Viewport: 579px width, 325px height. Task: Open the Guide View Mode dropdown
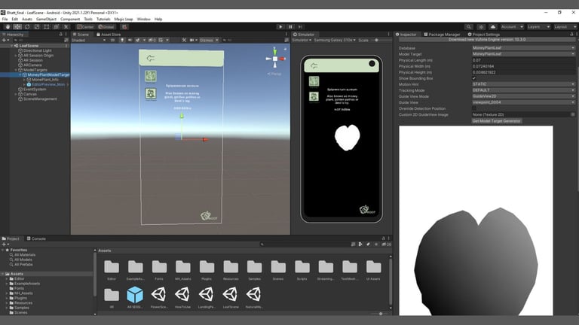pos(524,96)
